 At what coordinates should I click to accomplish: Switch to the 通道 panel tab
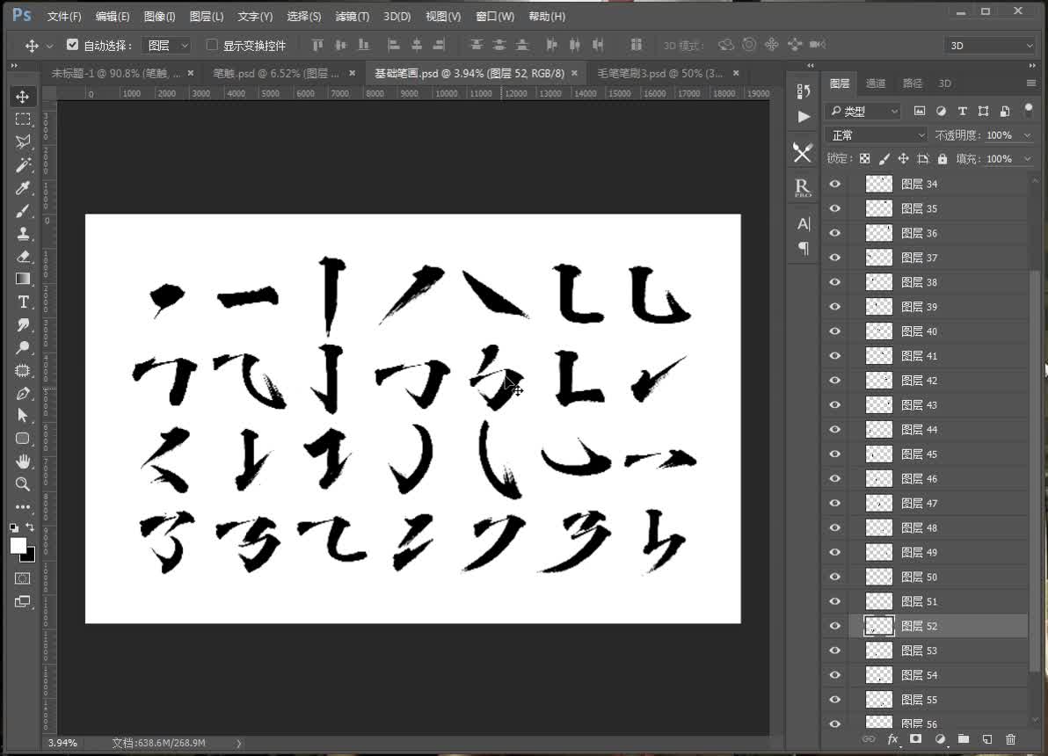[876, 83]
